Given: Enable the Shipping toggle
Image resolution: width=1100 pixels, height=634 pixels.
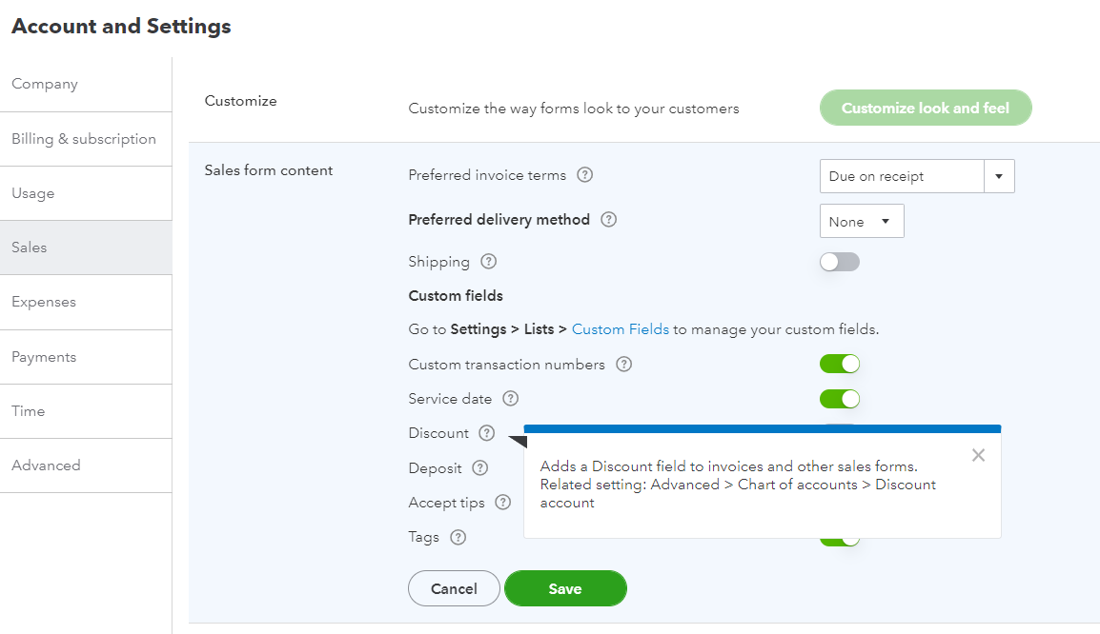Looking at the screenshot, I should click(x=839, y=262).
